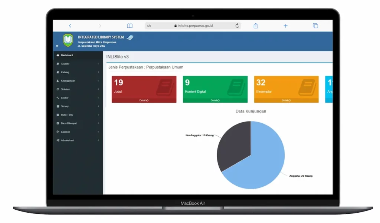This screenshot has height=223, width=380.
Task: Open Detail link on Judul card
Action: click(x=144, y=100)
